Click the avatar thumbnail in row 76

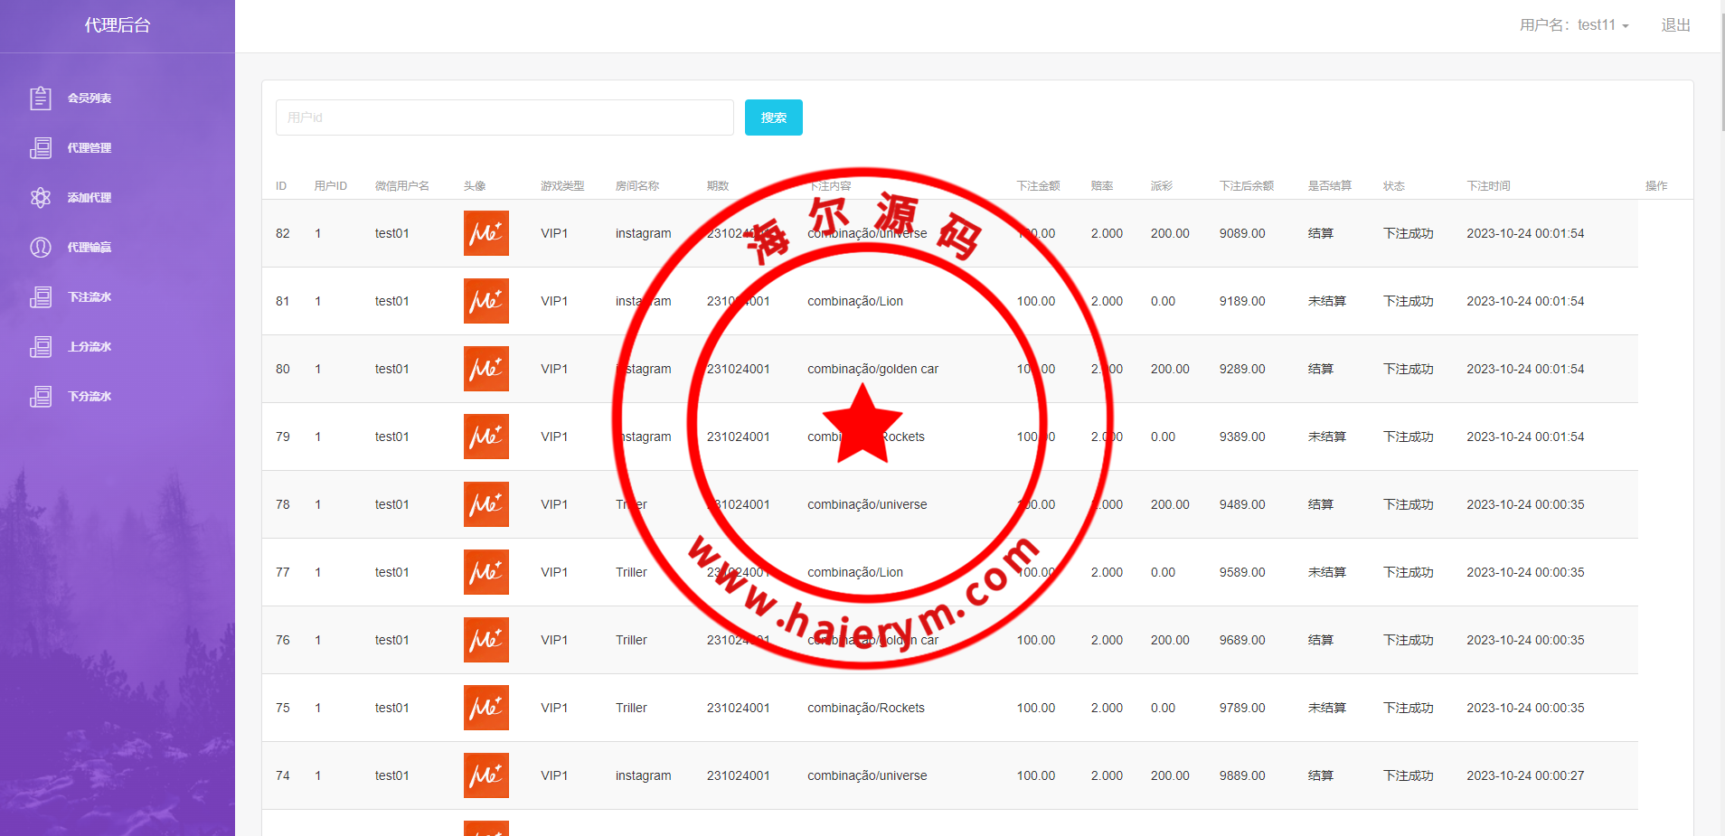pos(486,640)
